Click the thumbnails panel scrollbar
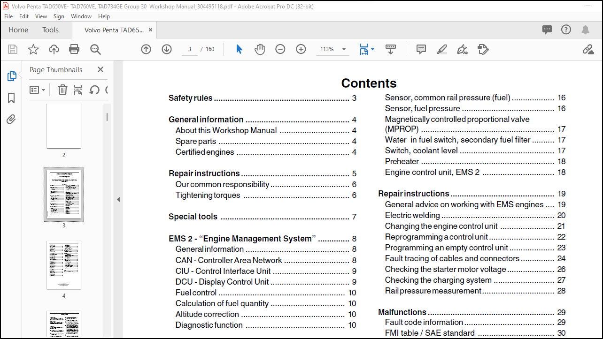The image size is (603, 339). point(107,117)
